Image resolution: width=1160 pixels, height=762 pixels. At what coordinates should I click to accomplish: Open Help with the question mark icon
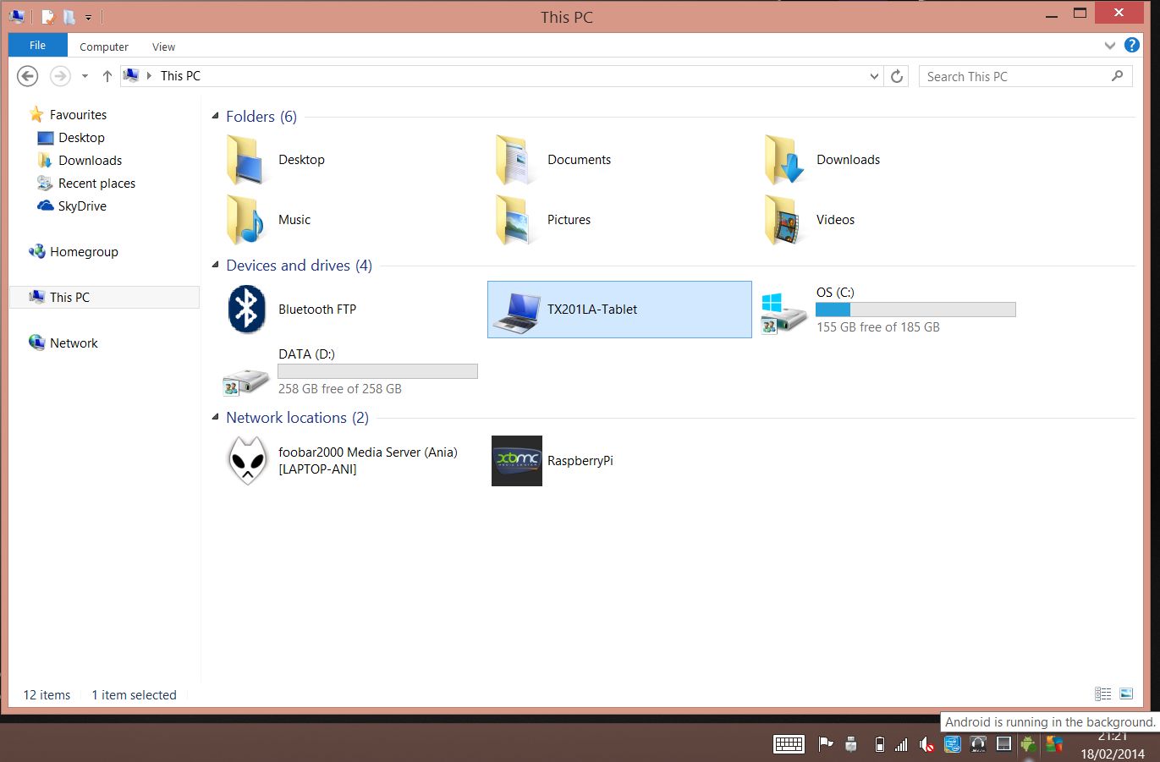1131,46
